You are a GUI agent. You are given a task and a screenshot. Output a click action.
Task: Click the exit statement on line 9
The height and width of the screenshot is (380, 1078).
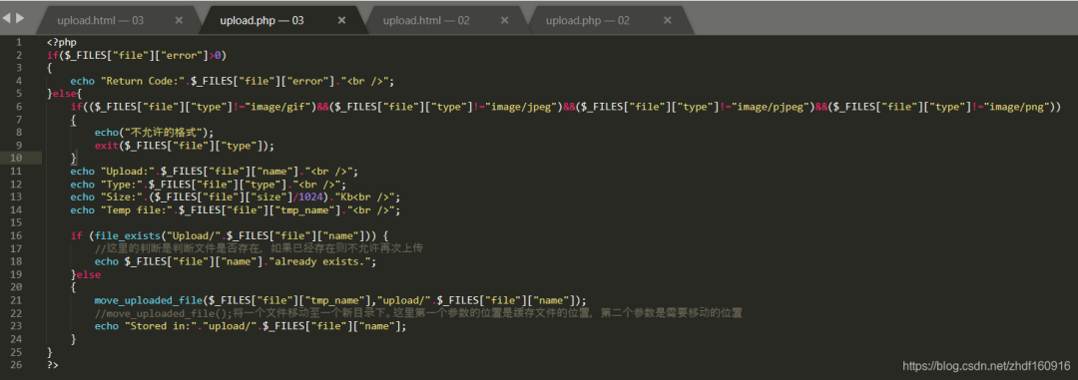click(106, 146)
